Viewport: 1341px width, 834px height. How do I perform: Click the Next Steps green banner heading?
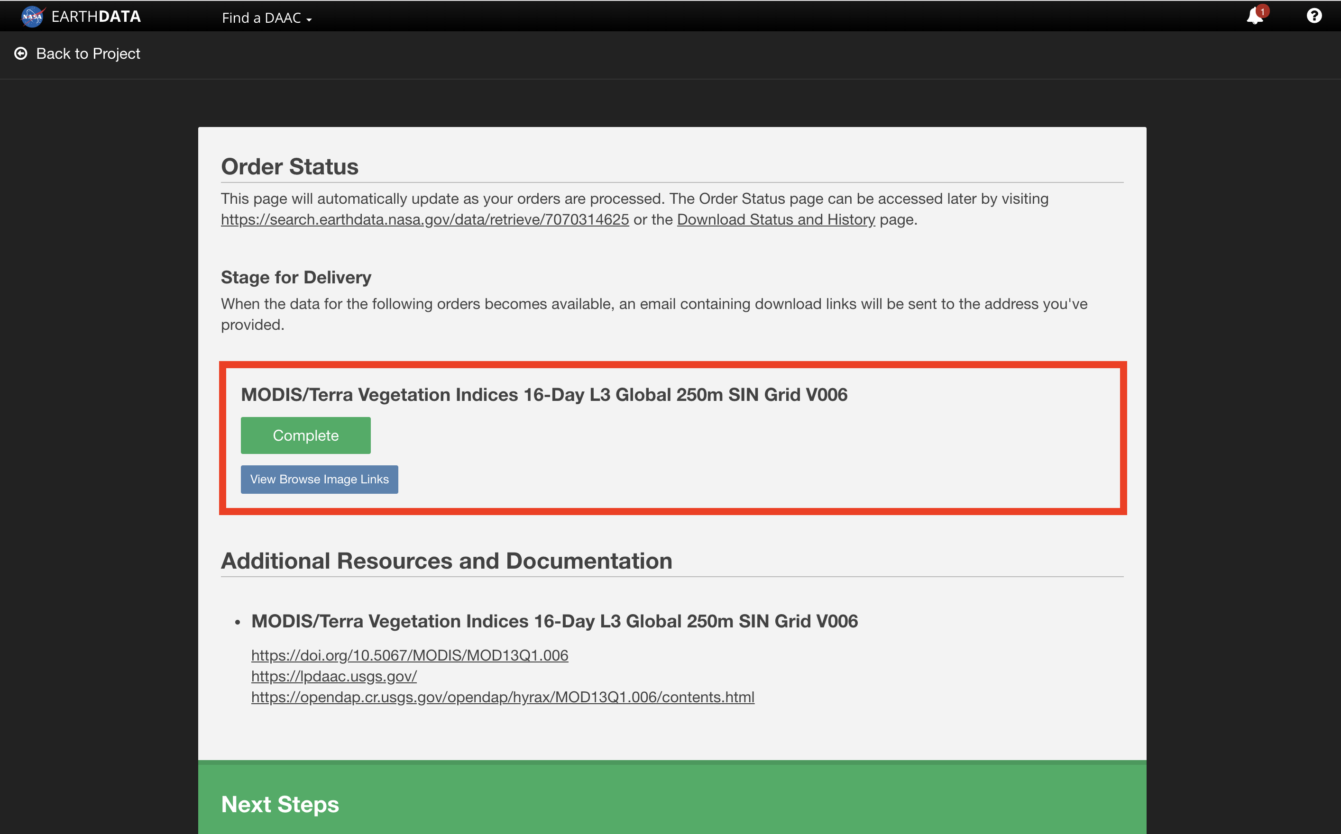pos(280,804)
